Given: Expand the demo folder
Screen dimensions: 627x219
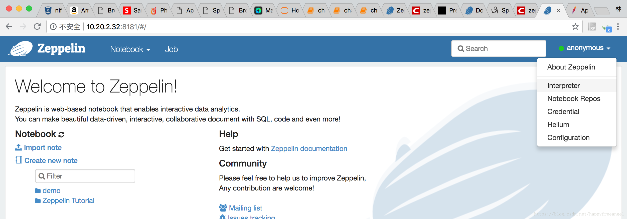Looking at the screenshot, I should pyautogui.click(x=51, y=191).
